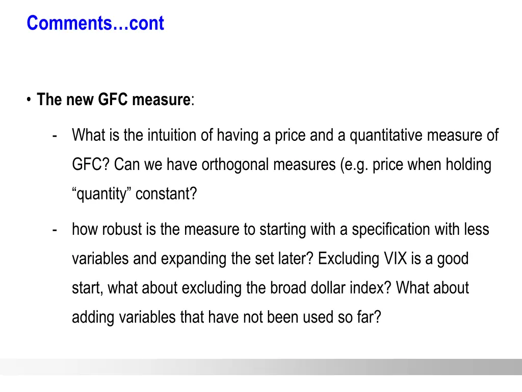Click the dash before "What is the intuition"
The height and width of the screenshot is (392, 522).
pos(55,136)
